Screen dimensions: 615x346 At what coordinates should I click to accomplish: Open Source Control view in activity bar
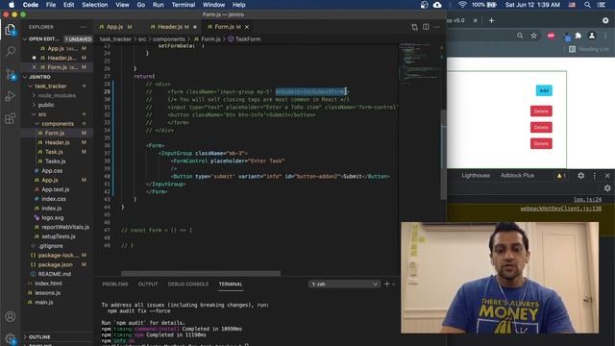pyautogui.click(x=11, y=74)
